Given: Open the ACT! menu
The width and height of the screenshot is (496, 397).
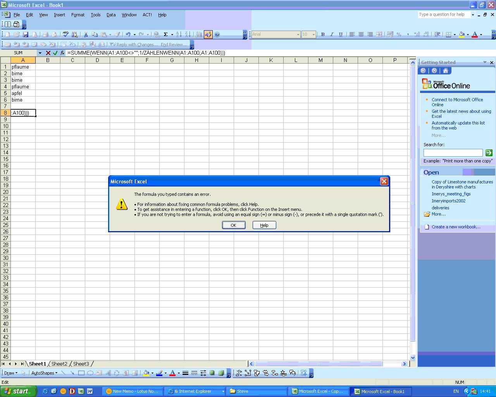Looking at the screenshot, I should [147, 15].
